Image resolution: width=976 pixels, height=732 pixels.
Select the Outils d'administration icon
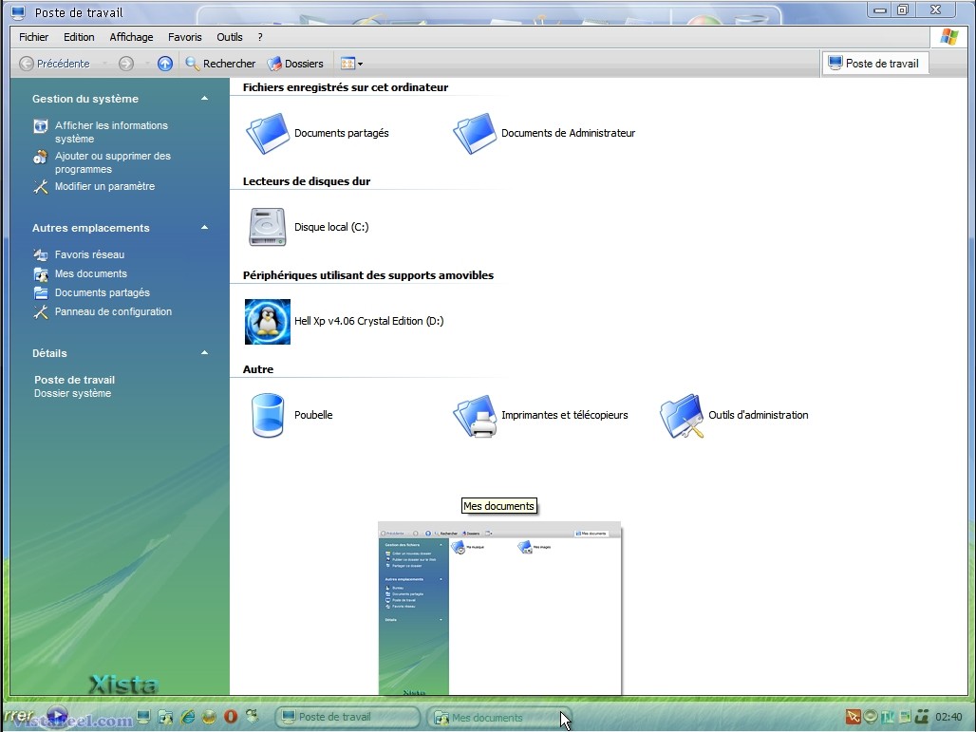[x=682, y=416]
